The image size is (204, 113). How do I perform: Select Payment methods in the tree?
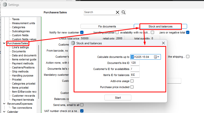(23, 63)
